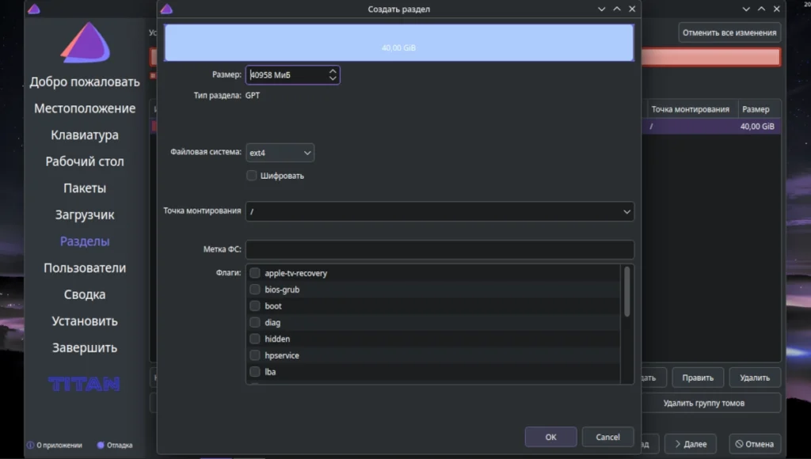Check the apple-tv-recovery flag

pyautogui.click(x=254, y=273)
